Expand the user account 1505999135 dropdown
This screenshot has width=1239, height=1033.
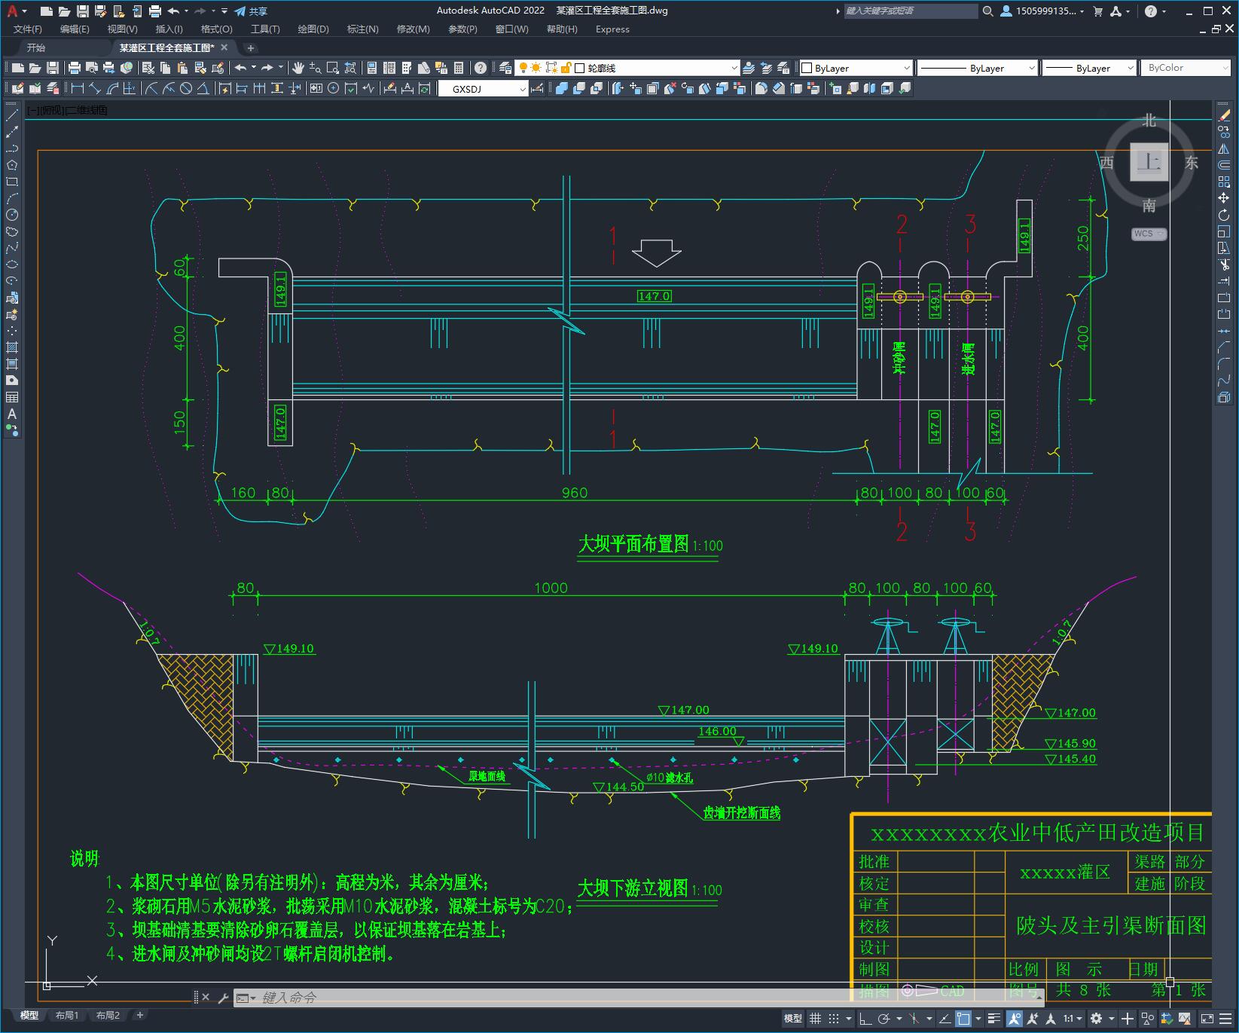(x=1049, y=11)
